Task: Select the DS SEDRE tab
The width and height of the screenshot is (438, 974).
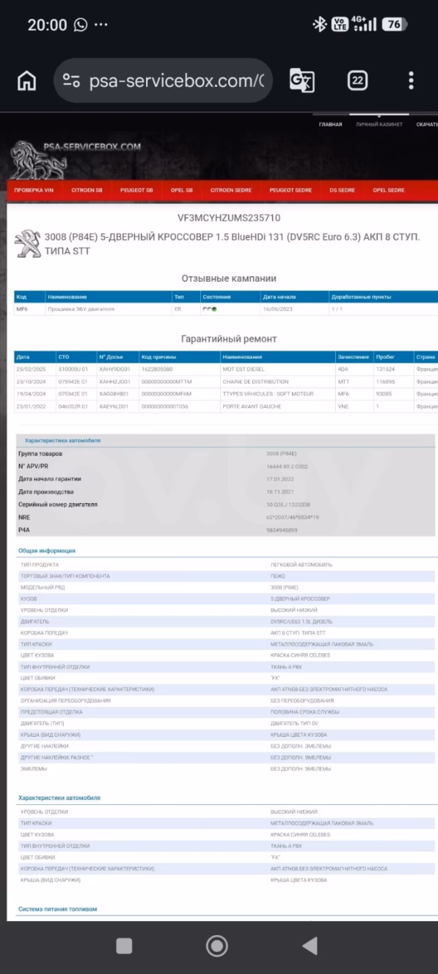Action: click(x=343, y=190)
